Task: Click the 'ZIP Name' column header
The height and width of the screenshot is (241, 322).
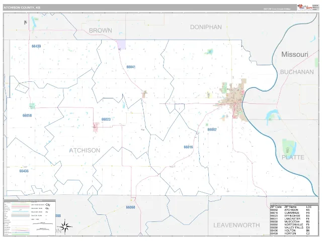Action: click(x=291, y=207)
